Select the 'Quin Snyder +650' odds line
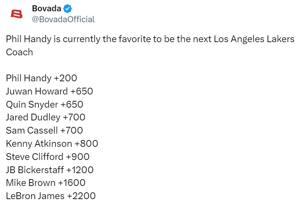Screen dimensions: 300x204 pos(44,104)
